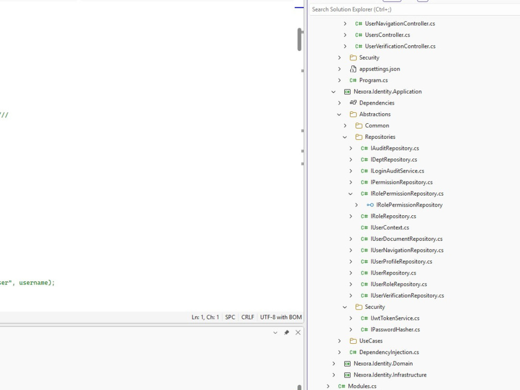
Task: Select IDeptRepository.cs in the tree
Action: [394, 160]
